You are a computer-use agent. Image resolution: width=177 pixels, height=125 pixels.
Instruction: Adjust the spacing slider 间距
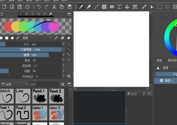(31, 71)
